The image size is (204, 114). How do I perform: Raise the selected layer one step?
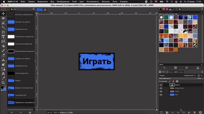(172, 113)
